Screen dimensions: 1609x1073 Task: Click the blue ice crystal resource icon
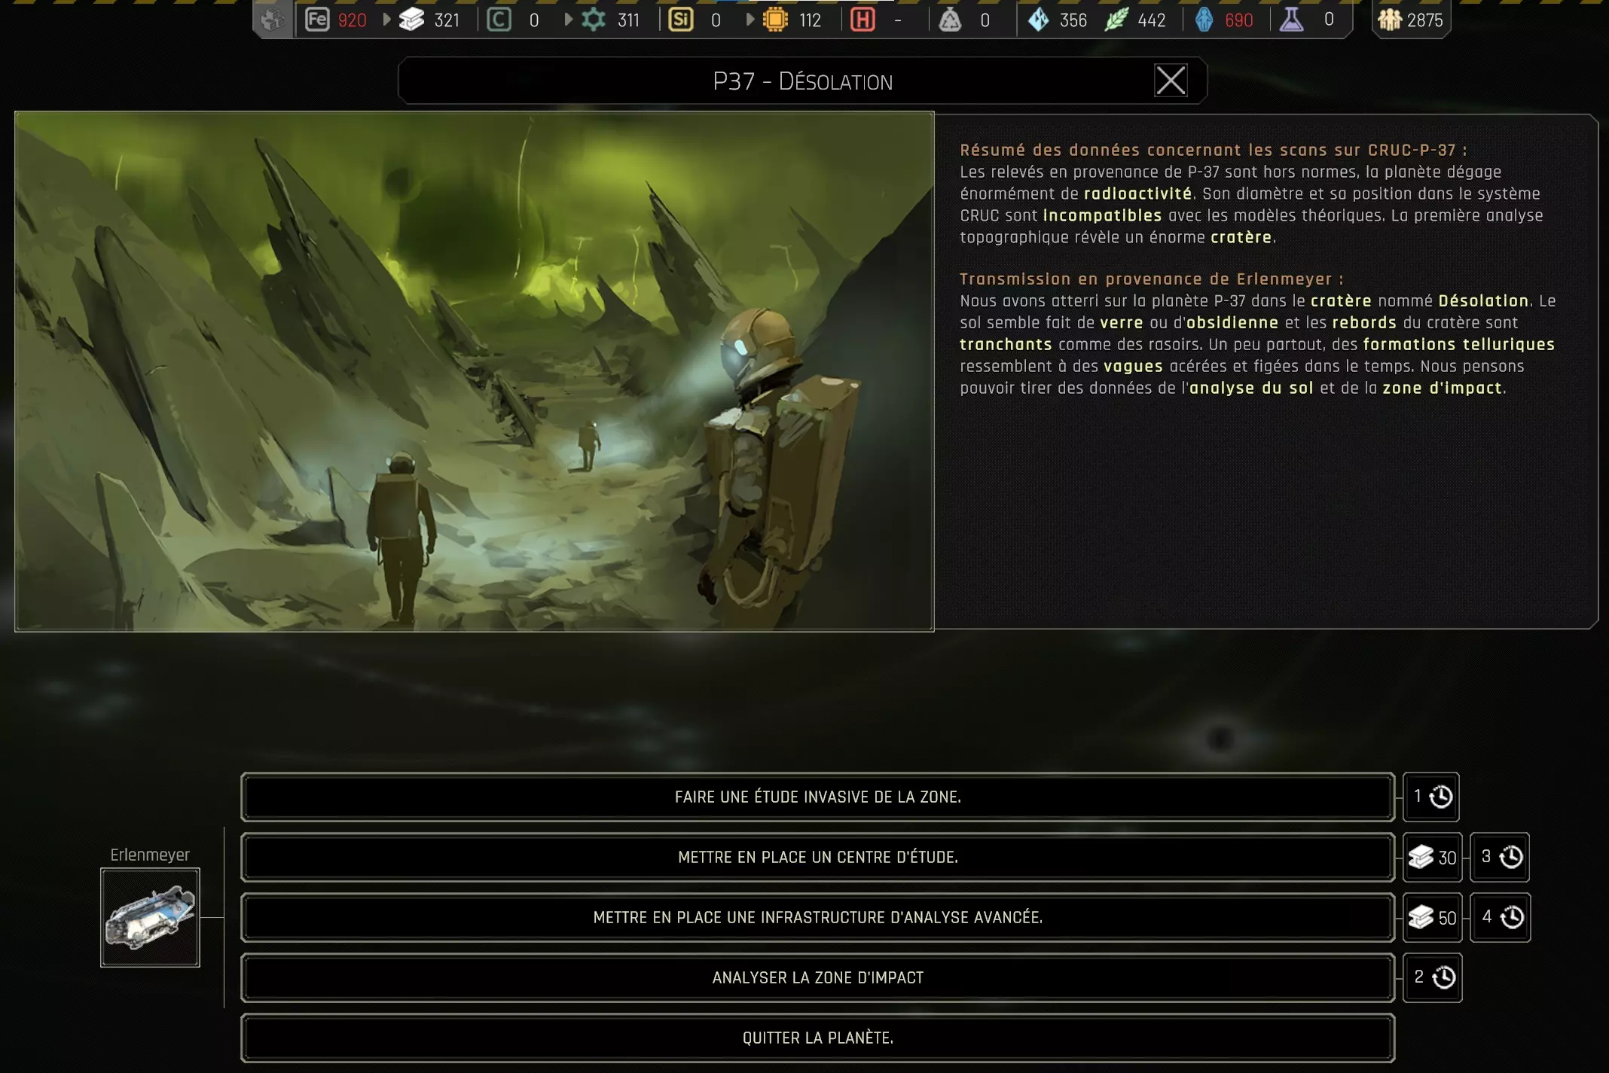pos(1039,20)
